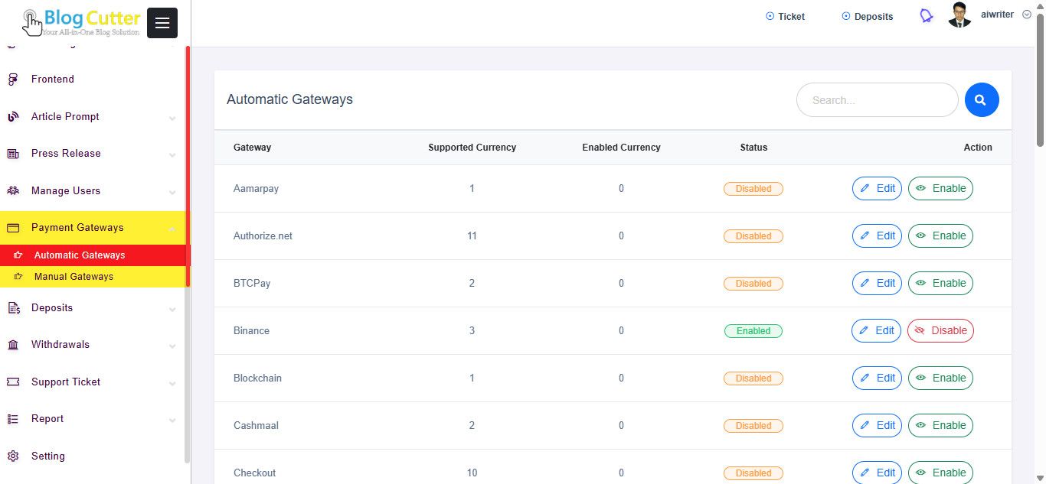Click the Frontend sidebar icon
Image resolution: width=1046 pixels, height=484 pixels.
pyautogui.click(x=13, y=80)
